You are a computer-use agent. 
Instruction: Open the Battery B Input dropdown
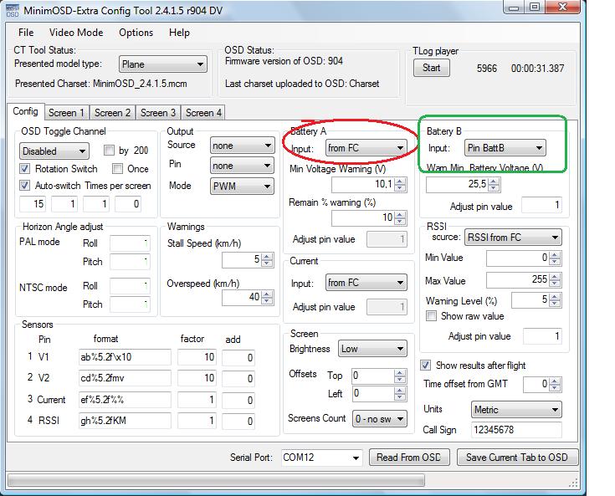tap(505, 148)
